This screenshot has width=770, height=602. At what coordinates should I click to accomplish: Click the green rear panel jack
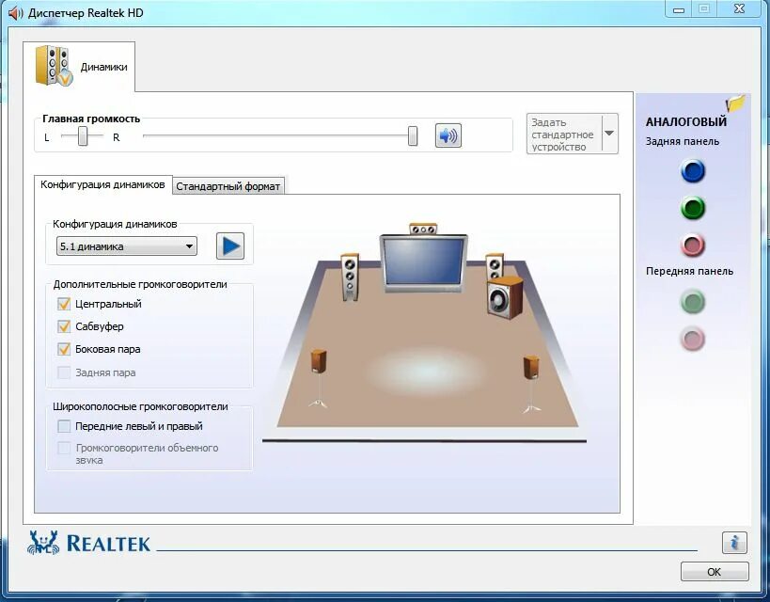pyautogui.click(x=693, y=207)
